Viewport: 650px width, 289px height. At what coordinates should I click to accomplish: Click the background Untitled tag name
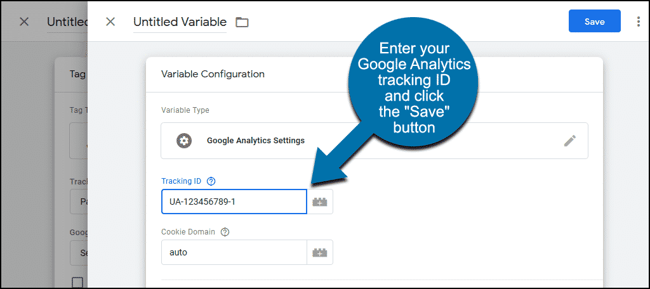tap(67, 22)
